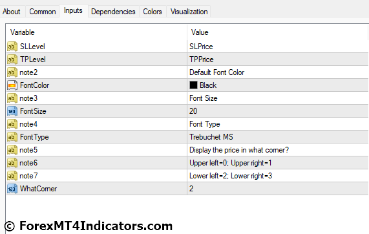Click the string icon beside note3
The width and height of the screenshot is (369, 234).
coord(12,98)
